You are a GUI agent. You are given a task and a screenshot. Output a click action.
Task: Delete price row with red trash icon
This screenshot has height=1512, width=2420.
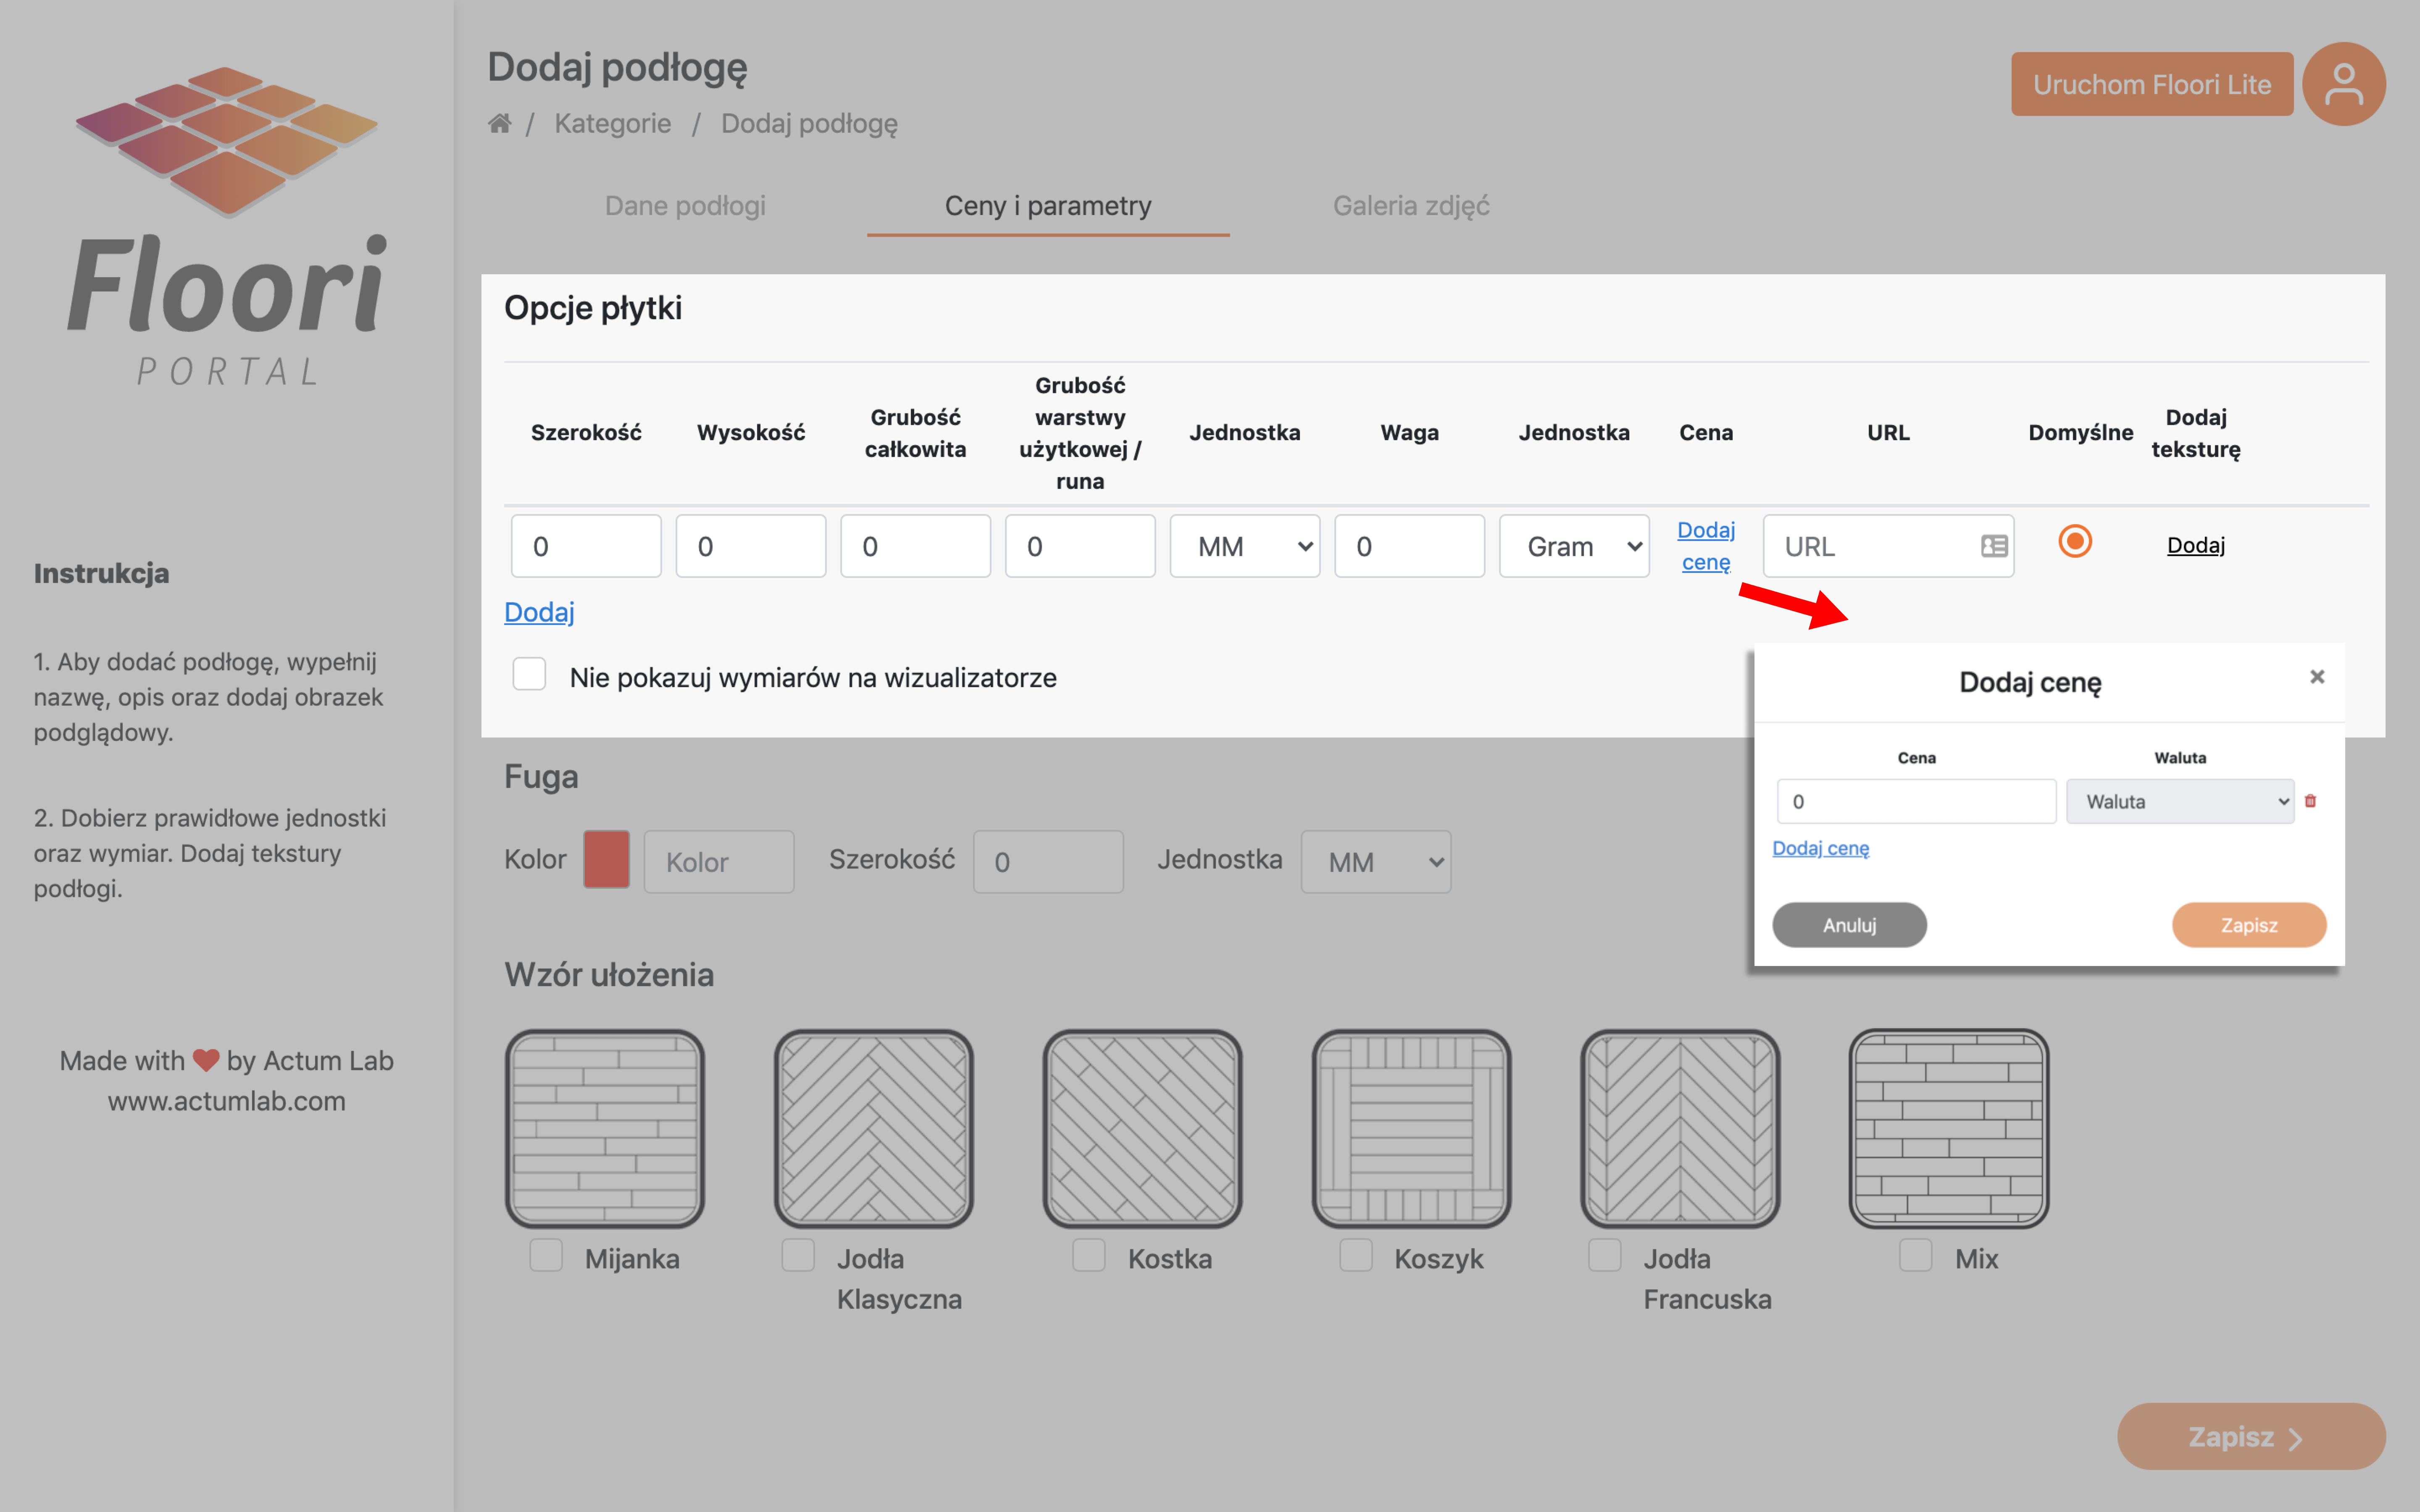(2310, 801)
